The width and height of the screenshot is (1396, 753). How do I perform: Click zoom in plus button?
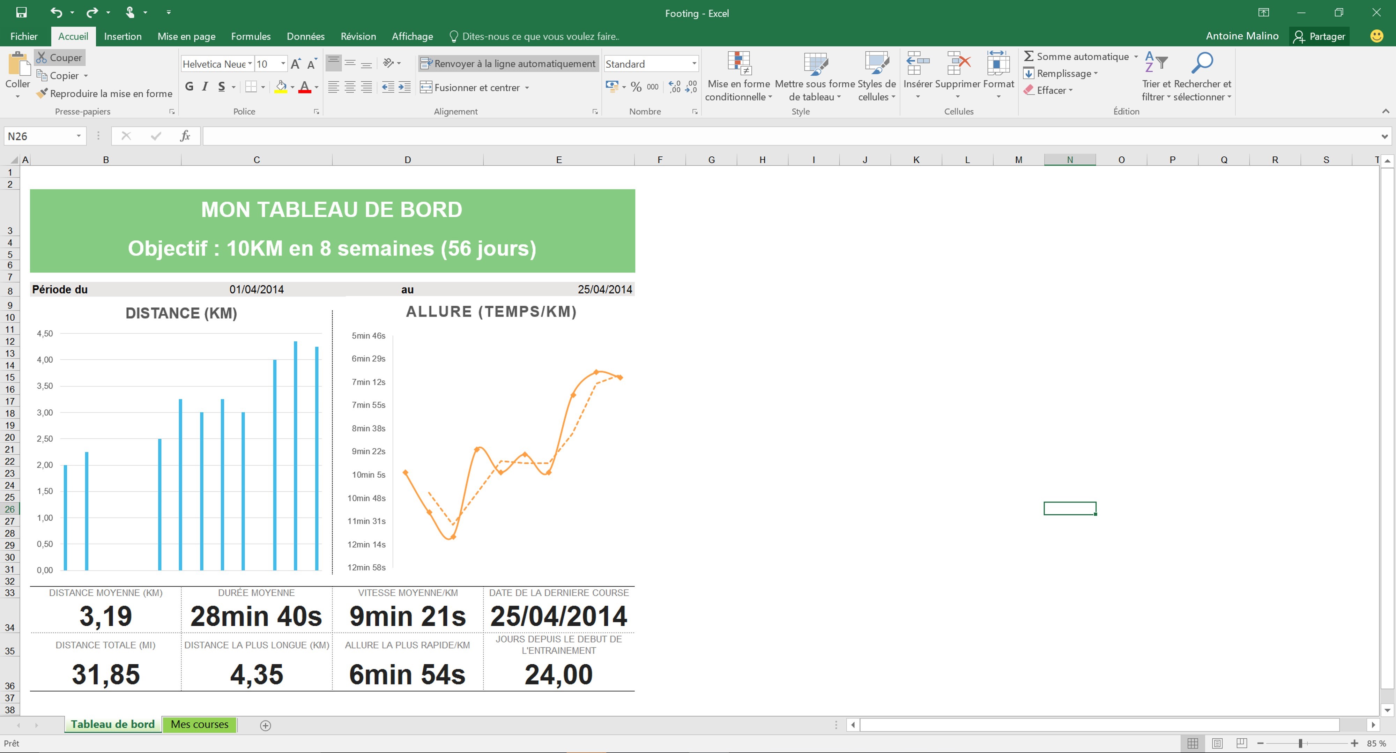tap(1355, 743)
